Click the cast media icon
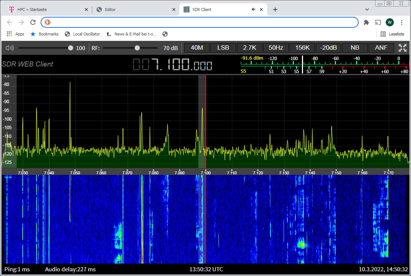Screen dimensions: 411x276 pos(378,22)
